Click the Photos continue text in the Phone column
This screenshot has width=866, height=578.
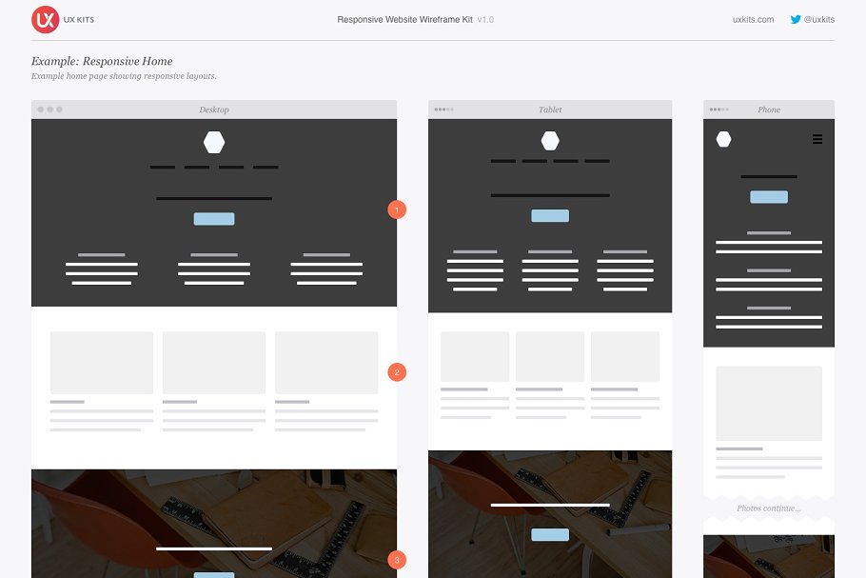[x=767, y=508]
